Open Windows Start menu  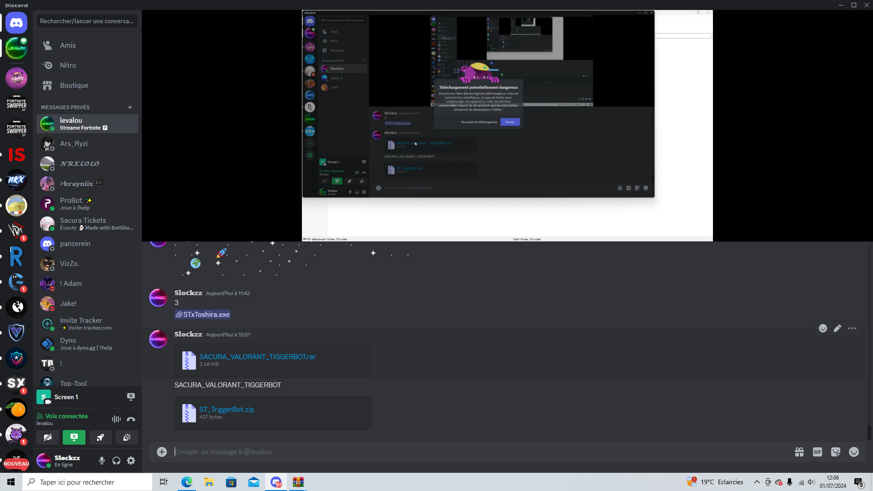click(11, 482)
